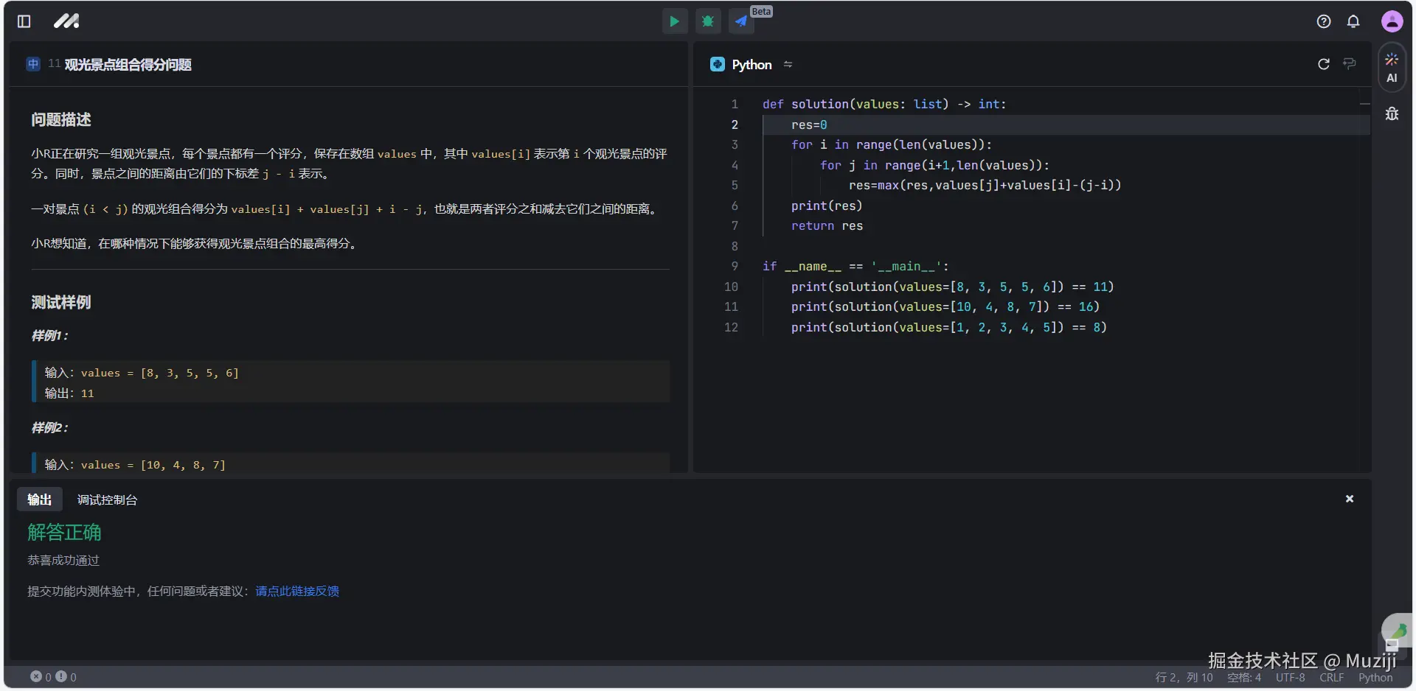Viewport: 1416px width, 691px height.
Task: Close the output panel
Action: pyautogui.click(x=1350, y=499)
